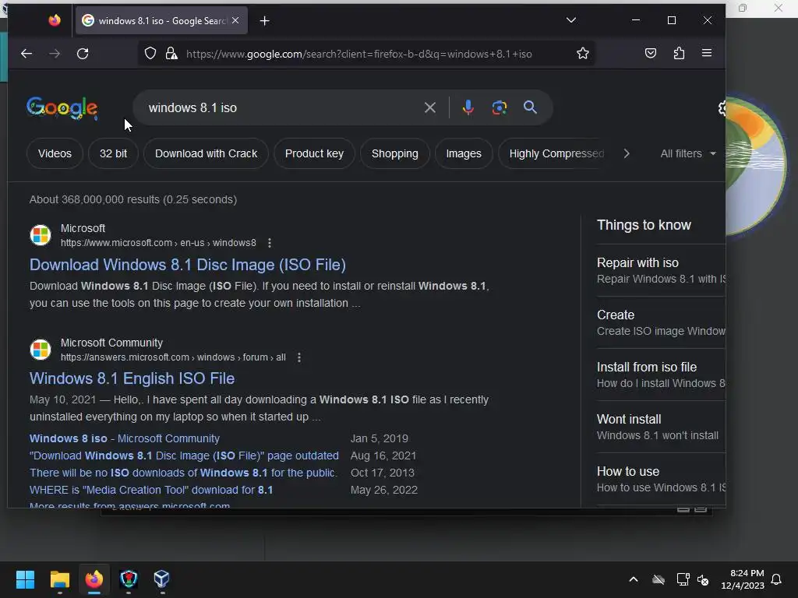Open a new tab with plus

pyautogui.click(x=265, y=21)
